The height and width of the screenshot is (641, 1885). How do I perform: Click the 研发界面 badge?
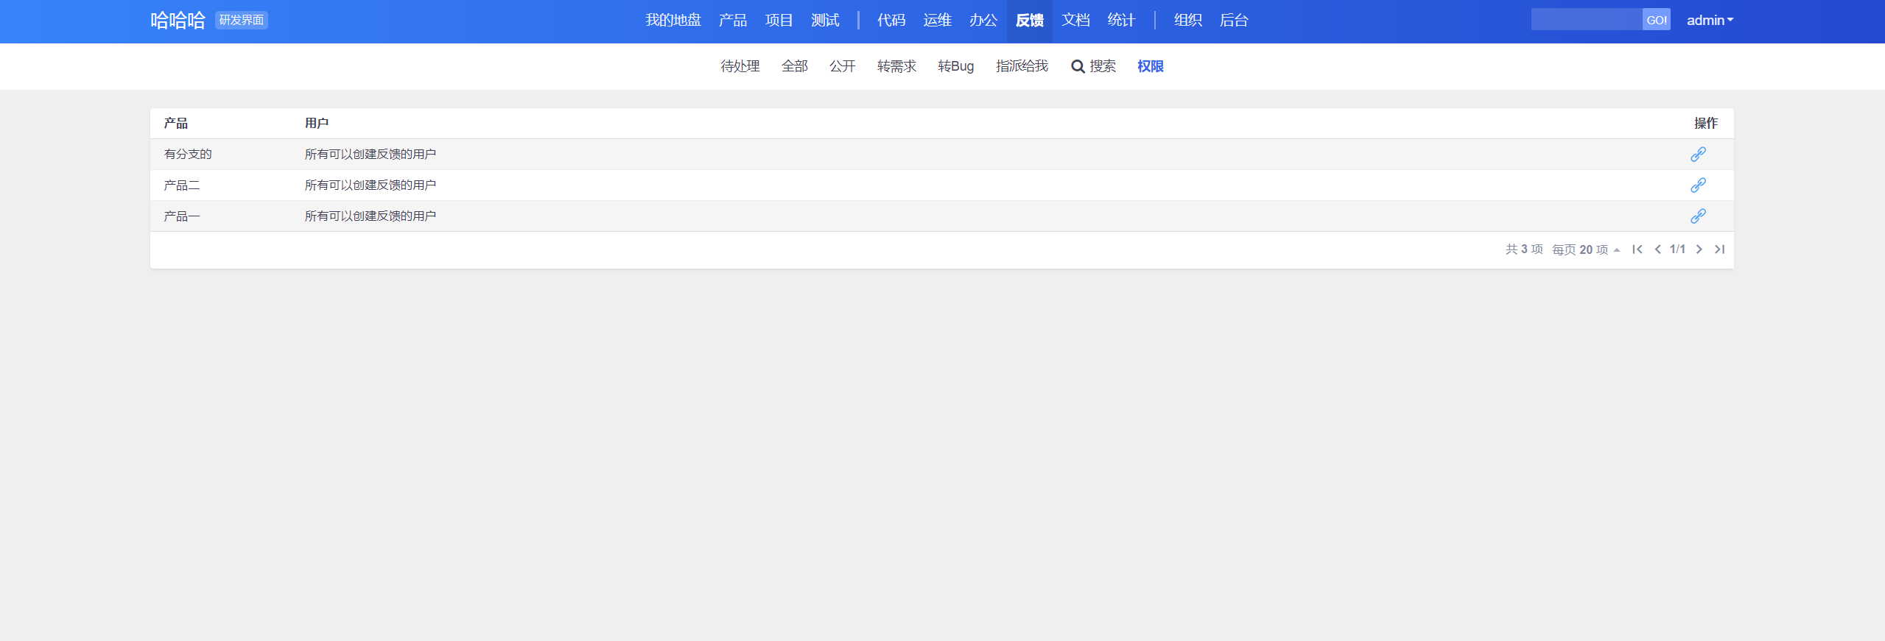click(242, 20)
